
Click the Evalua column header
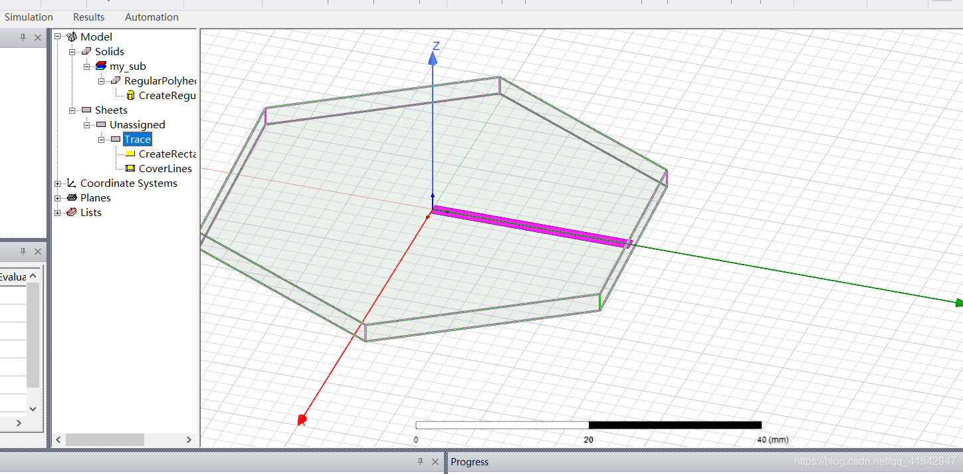tap(13, 277)
